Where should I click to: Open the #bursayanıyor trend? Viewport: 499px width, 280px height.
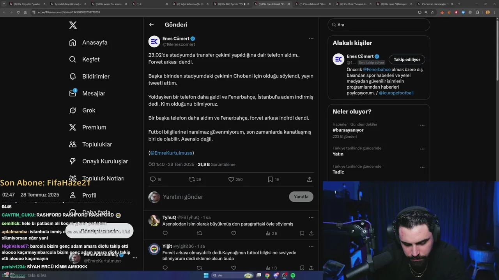click(x=348, y=130)
